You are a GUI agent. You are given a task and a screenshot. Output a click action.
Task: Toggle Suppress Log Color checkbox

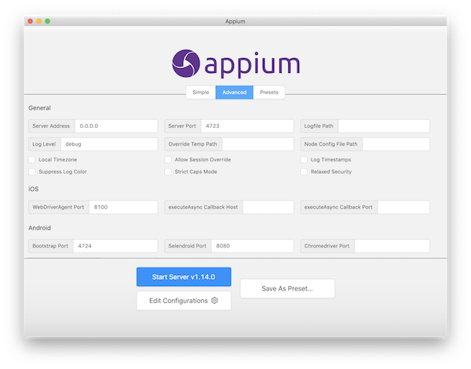pos(32,172)
